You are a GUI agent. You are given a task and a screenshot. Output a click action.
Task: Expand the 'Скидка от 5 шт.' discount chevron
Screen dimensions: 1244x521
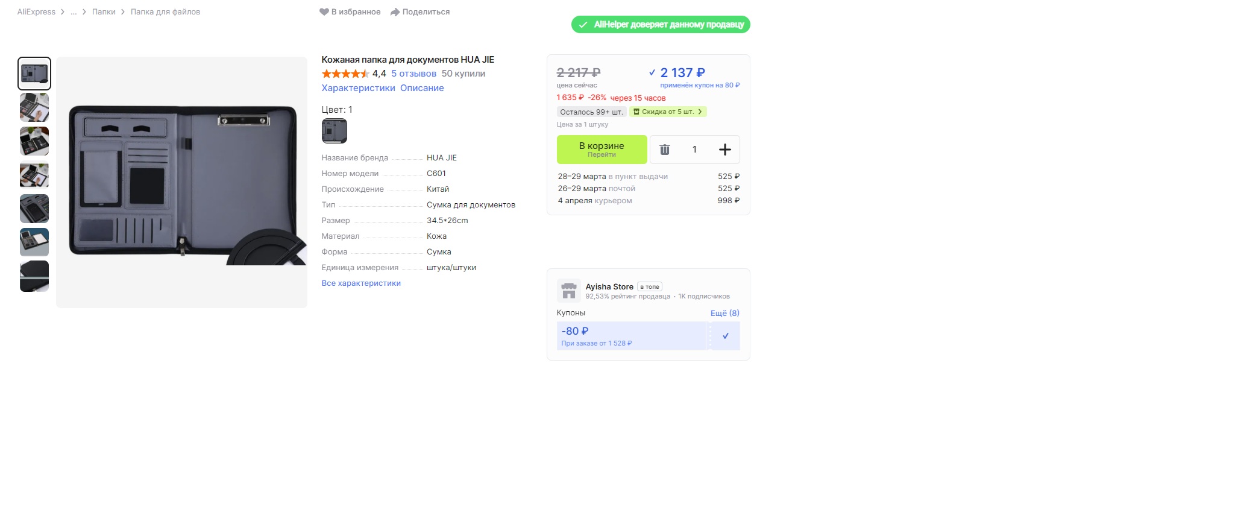coord(700,112)
